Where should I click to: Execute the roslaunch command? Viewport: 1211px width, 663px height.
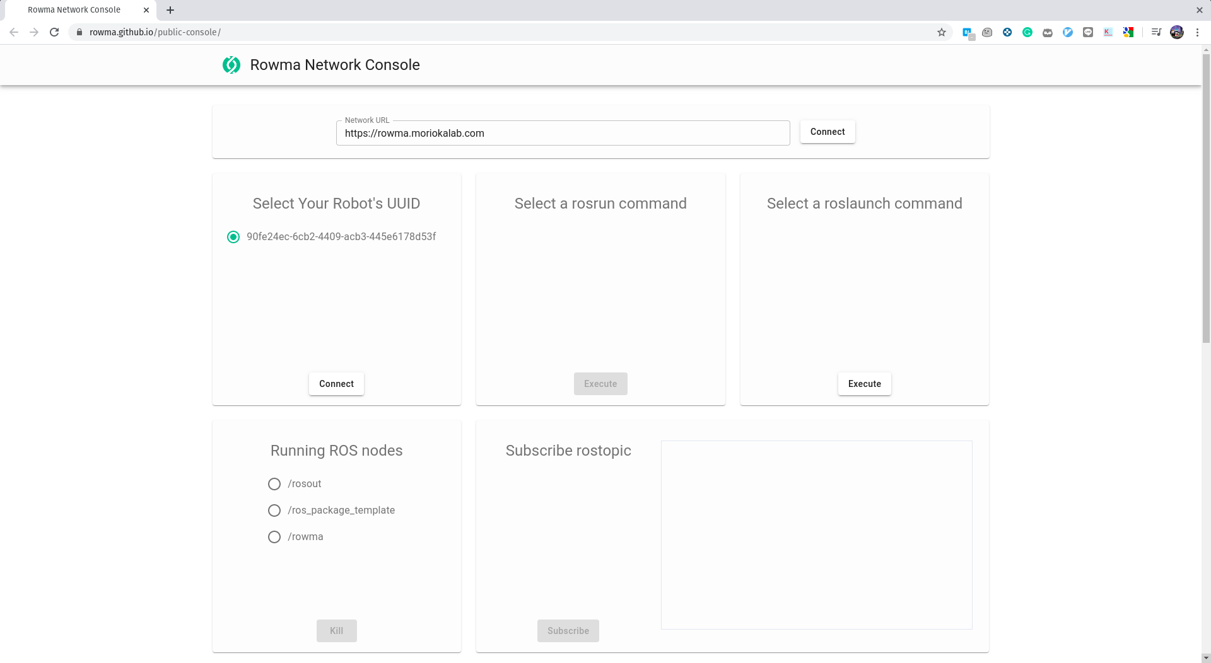pyautogui.click(x=864, y=384)
